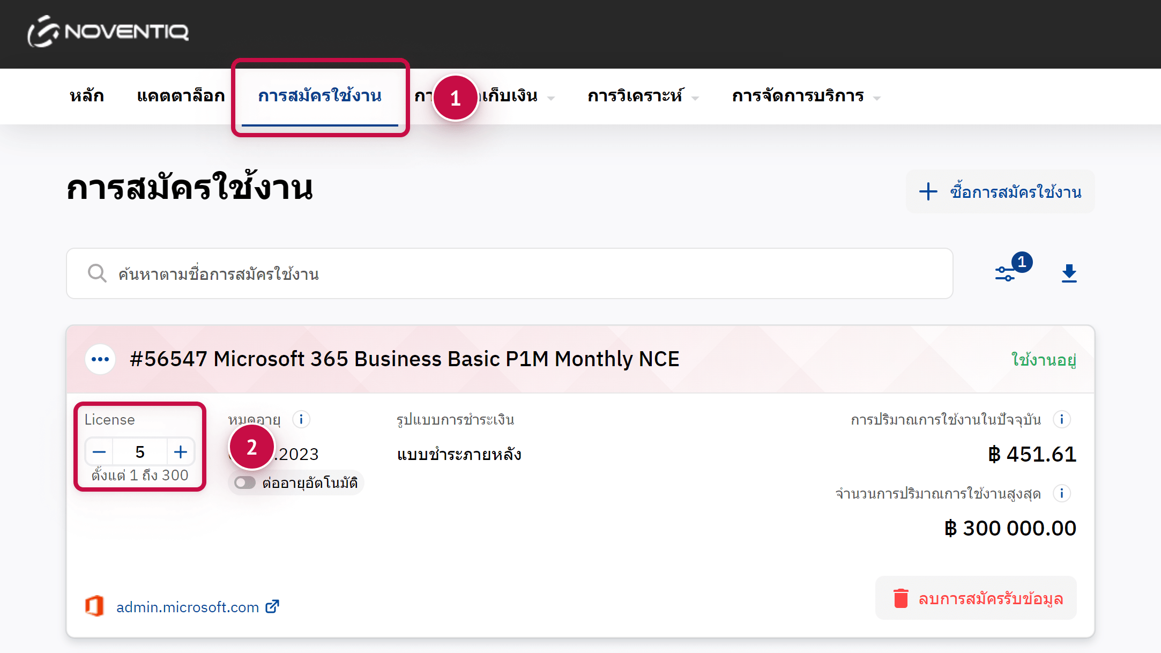This screenshot has height=653, width=1161.
Task: Click maximum usage estimate info icon
Action: point(1061,493)
